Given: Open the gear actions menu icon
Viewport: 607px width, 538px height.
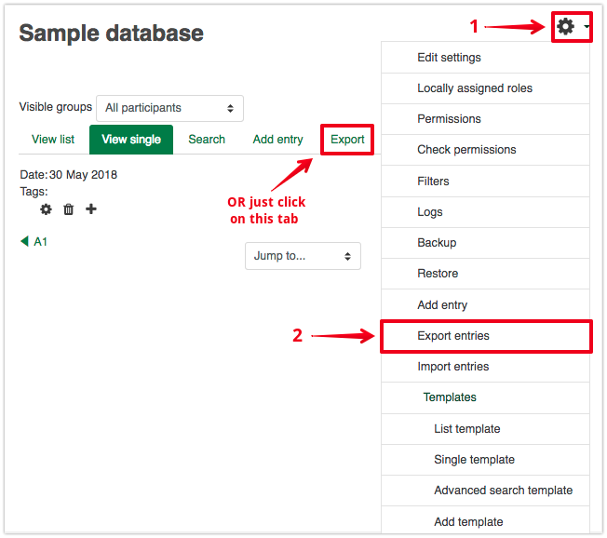Looking at the screenshot, I should point(565,27).
